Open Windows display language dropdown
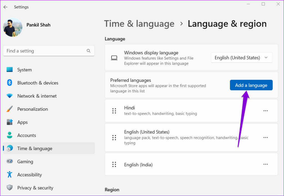The width and height of the screenshot is (284, 196). point(242,58)
